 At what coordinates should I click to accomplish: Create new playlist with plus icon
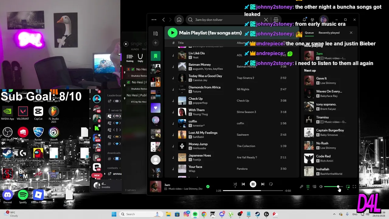pyautogui.click(x=156, y=43)
